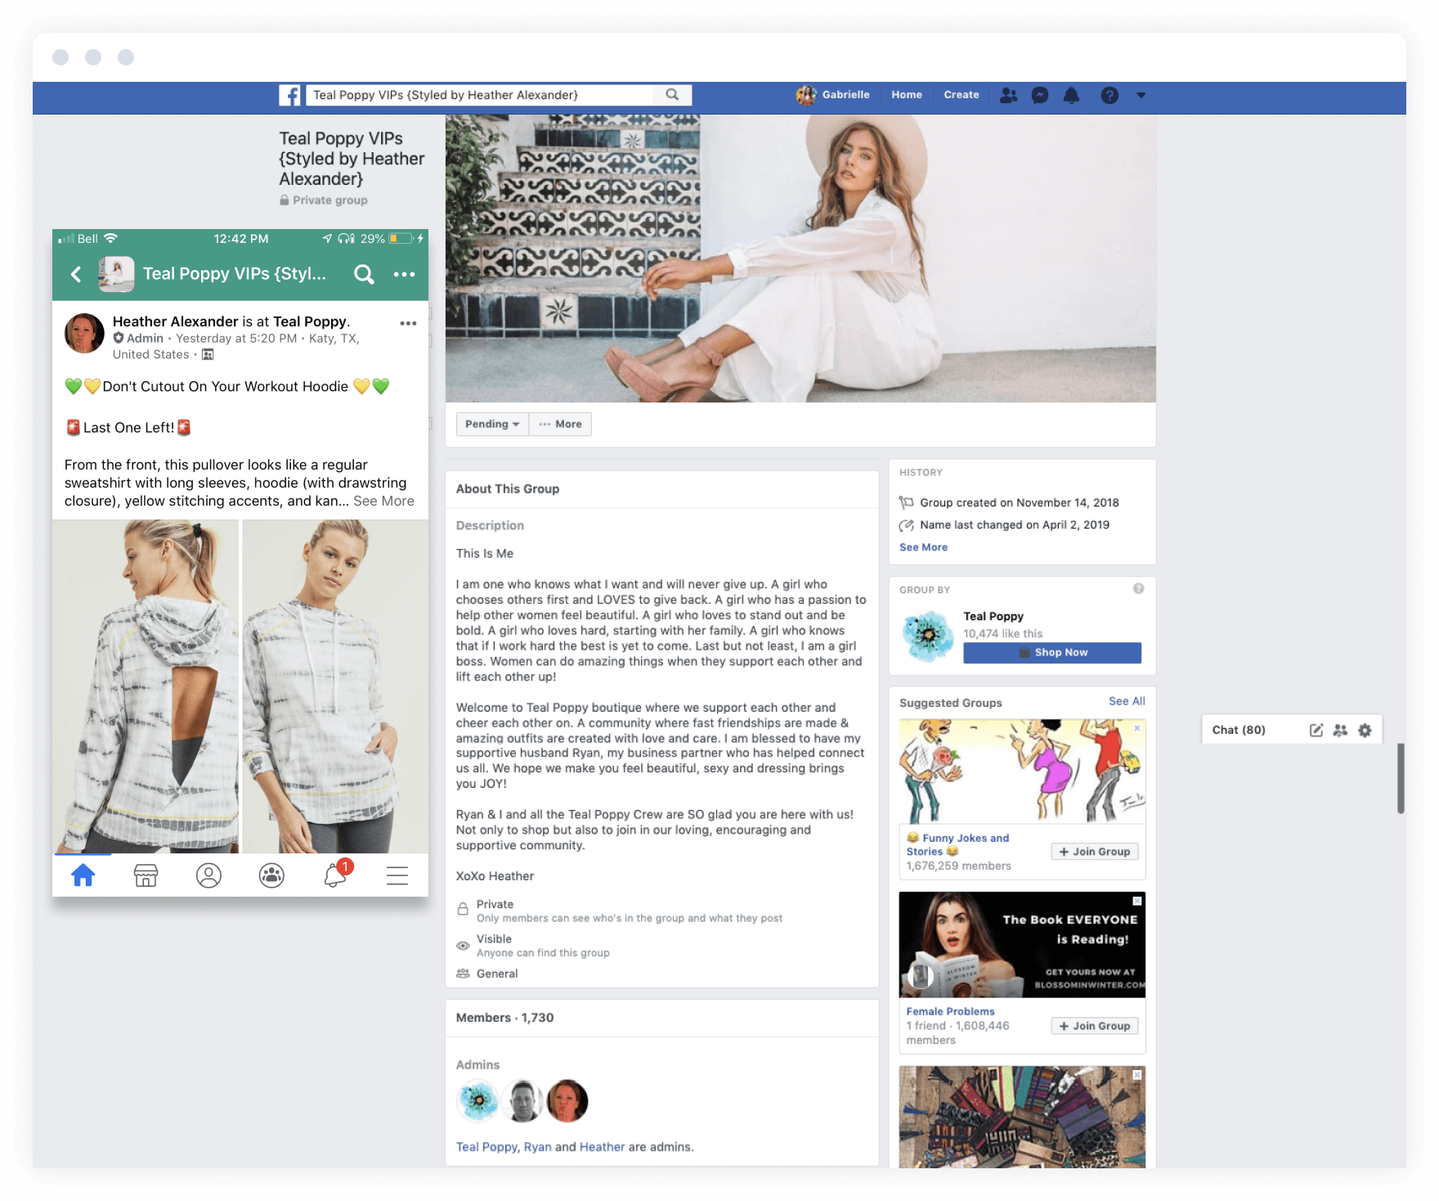The width and height of the screenshot is (1439, 1201).
Task: Tap Groups tab icon in mobile bar
Action: pos(271,875)
